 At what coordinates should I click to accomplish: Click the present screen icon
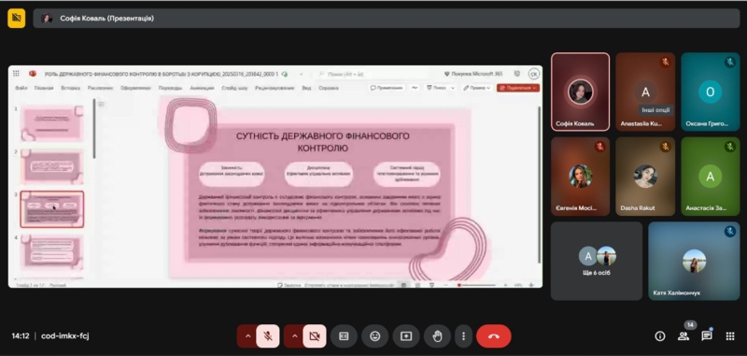[x=406, y=336]
